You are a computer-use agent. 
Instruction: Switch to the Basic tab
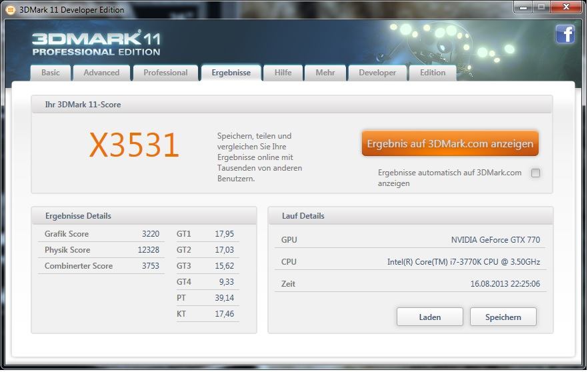coord(50,73)
